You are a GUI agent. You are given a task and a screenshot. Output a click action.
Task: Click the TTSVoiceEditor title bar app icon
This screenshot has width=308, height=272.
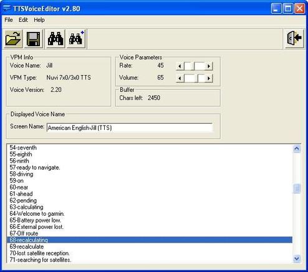coord(7,9)
